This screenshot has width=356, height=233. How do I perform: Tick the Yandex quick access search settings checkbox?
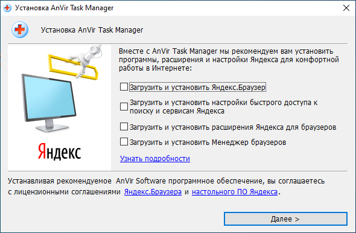(x=124, y=106)
